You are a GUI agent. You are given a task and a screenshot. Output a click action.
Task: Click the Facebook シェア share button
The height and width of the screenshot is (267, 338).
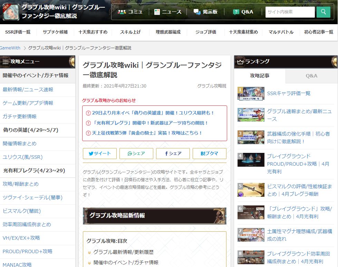tap(173, 153)
